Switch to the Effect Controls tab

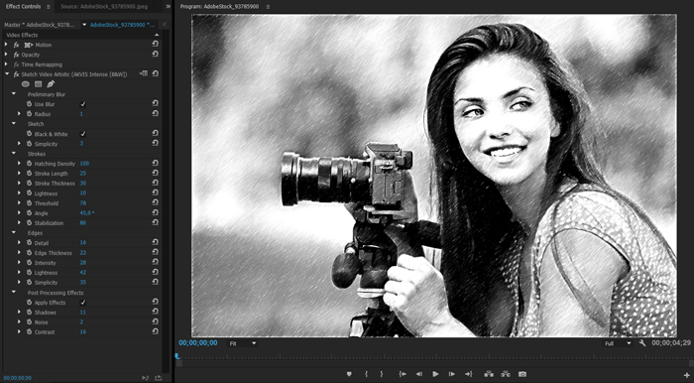(x=23, y=7)
